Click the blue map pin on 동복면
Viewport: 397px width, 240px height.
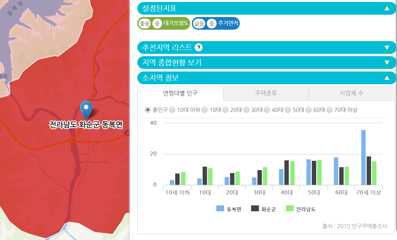click(86, 110)
